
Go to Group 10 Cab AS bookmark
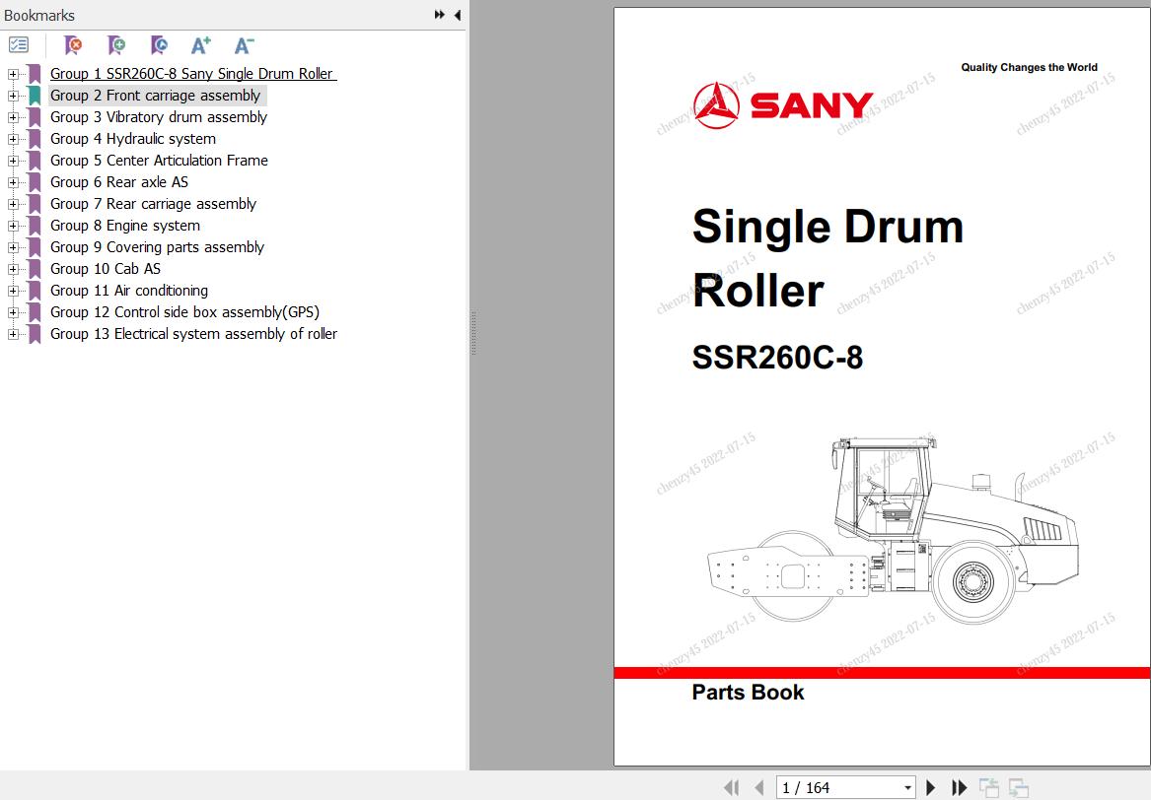point(105,268)
